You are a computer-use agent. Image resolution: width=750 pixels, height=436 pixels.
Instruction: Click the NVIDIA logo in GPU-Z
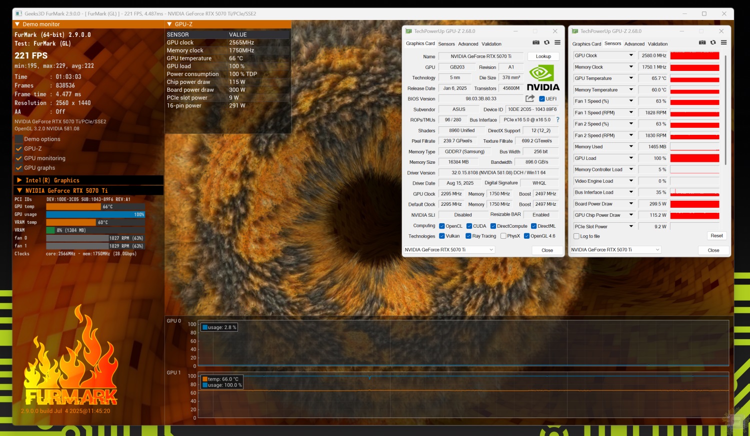pos(543,78)
